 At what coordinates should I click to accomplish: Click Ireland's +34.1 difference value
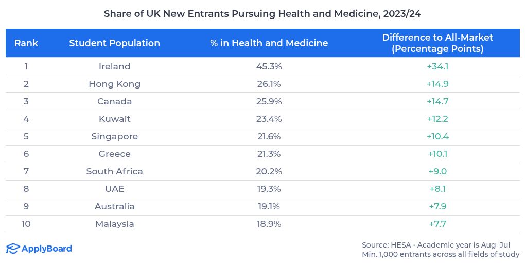437,66
